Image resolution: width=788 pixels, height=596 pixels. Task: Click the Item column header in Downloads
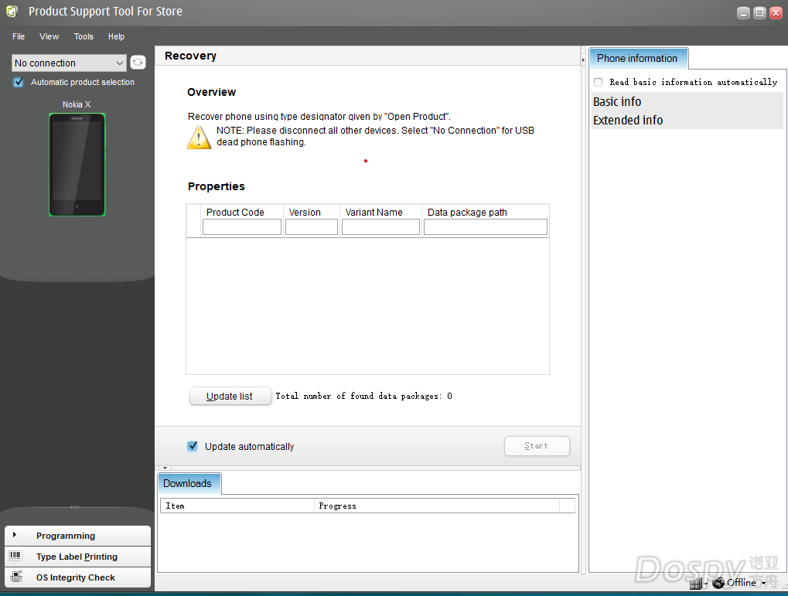237,506
